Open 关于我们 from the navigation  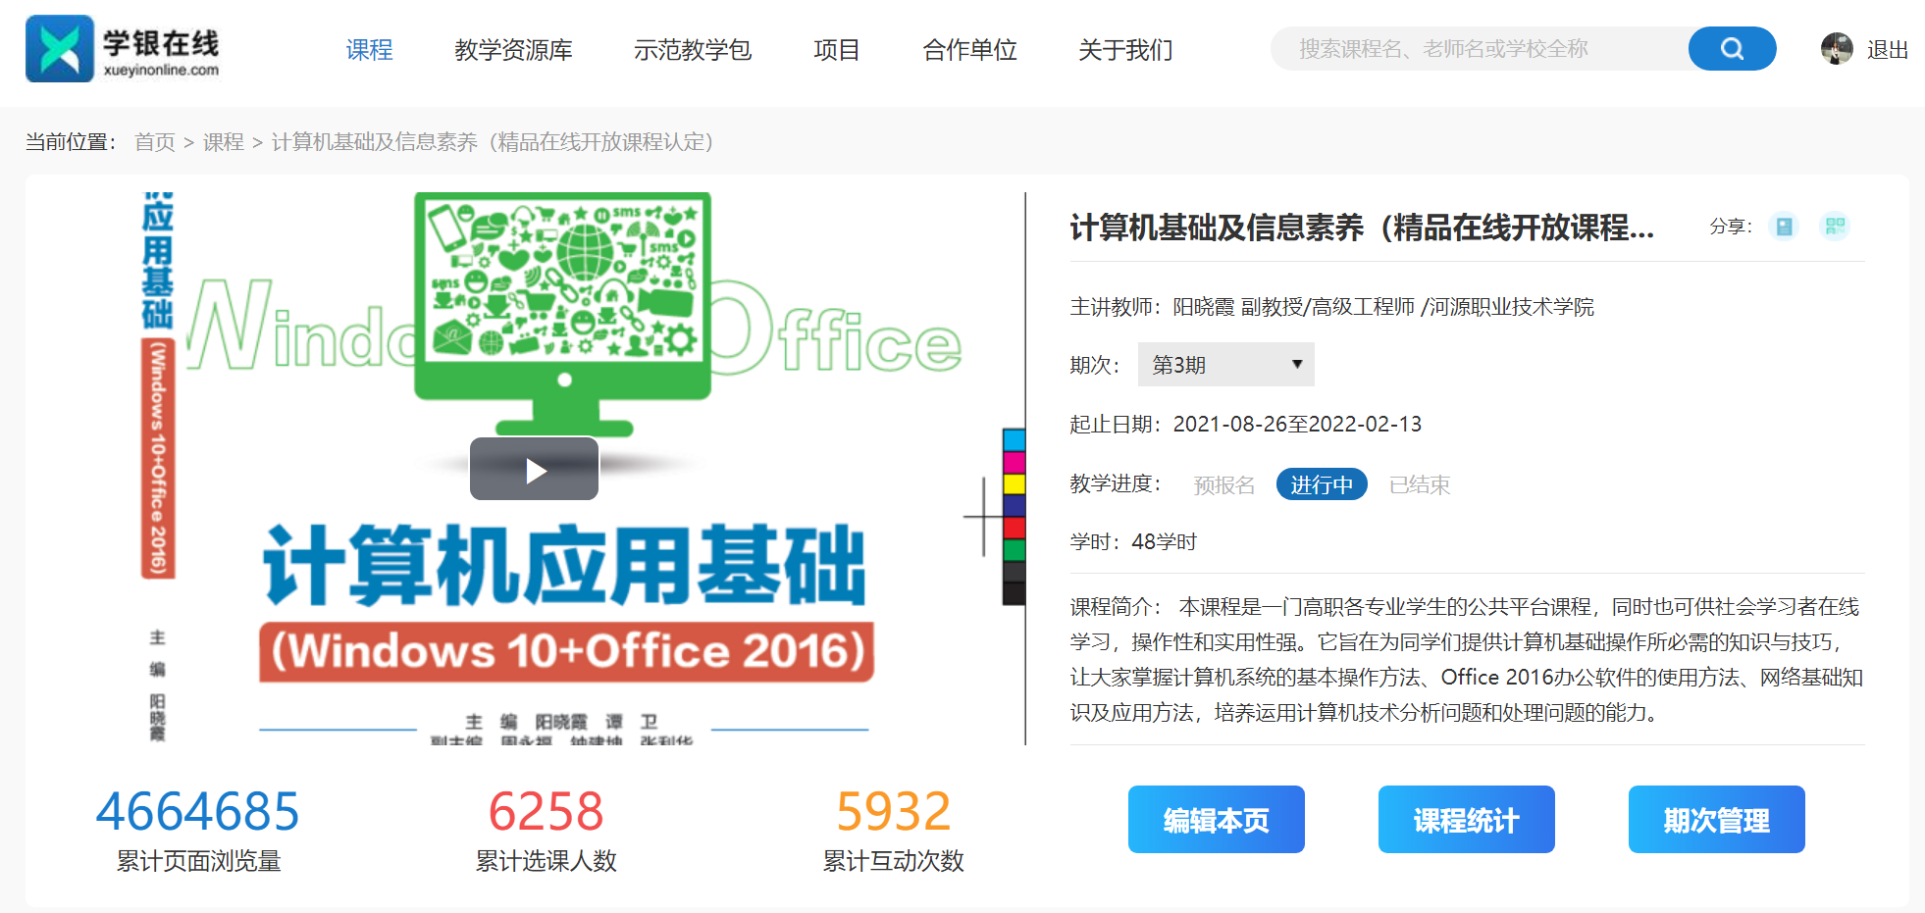pyautogui.click(x=1125, y=49)
